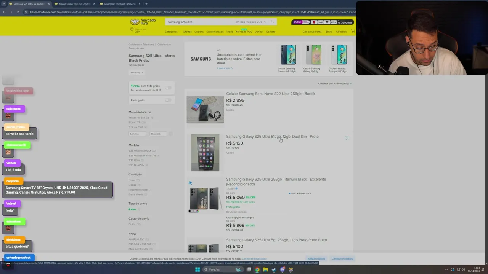Favorite the S25 Ultra 512gb listing heart

click(347, 138)
